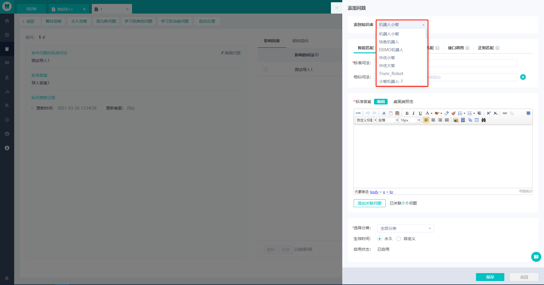Screen dimensions: 544x285
Task: Insert an unordered bullet list
Action: point(469,113)
